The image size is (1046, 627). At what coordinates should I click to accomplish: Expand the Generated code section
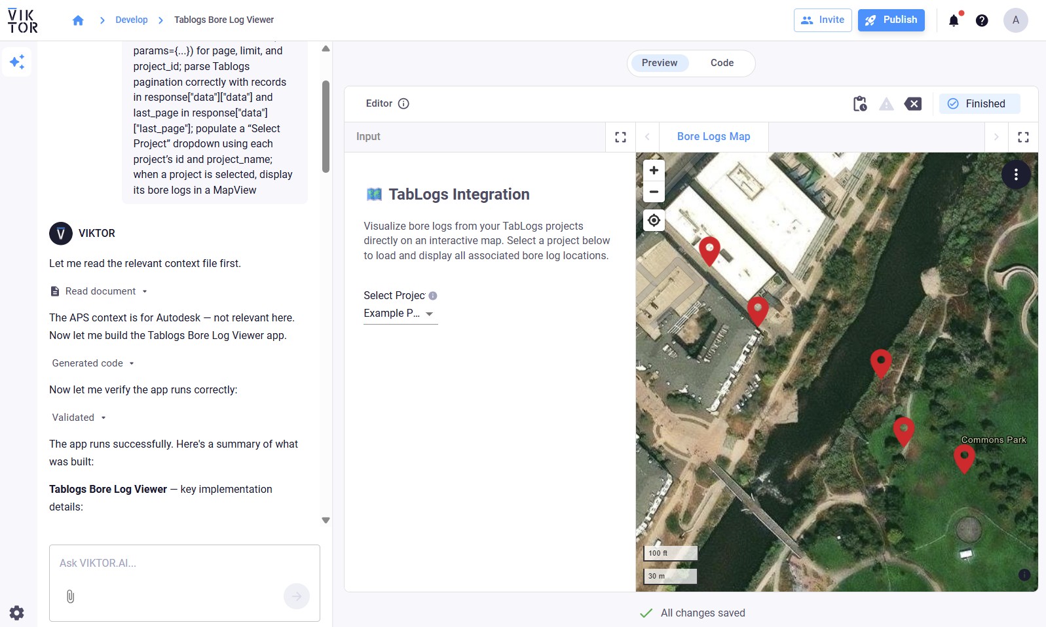[93, 363]
